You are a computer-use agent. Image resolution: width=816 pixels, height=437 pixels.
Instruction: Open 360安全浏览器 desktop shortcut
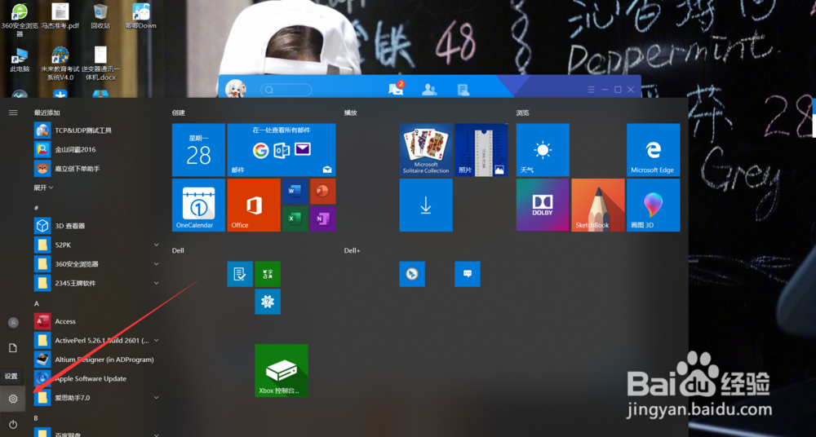click(x=20, y=20)
